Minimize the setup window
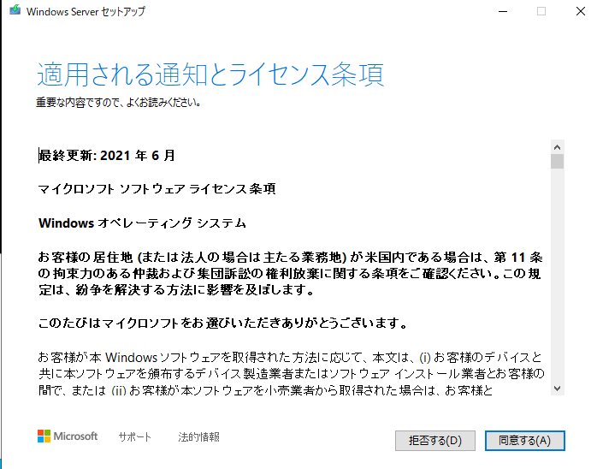The image size is (597, 469). click(x=503, y=11)
